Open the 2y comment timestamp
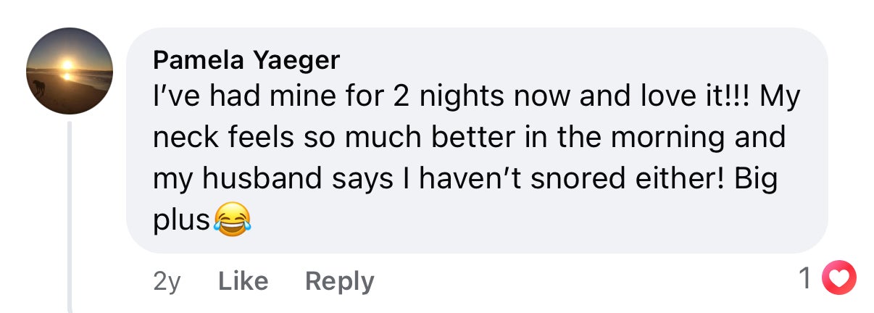 (167, 280)
